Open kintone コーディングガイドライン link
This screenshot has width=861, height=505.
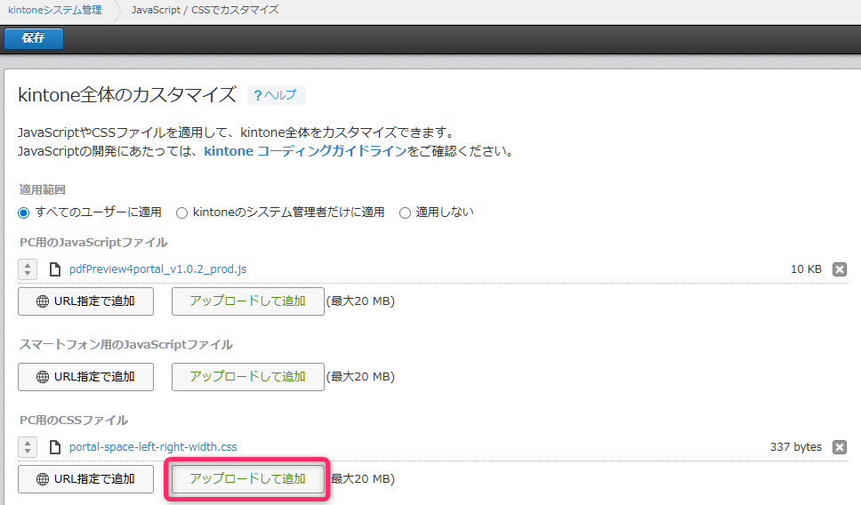[305, 151]
